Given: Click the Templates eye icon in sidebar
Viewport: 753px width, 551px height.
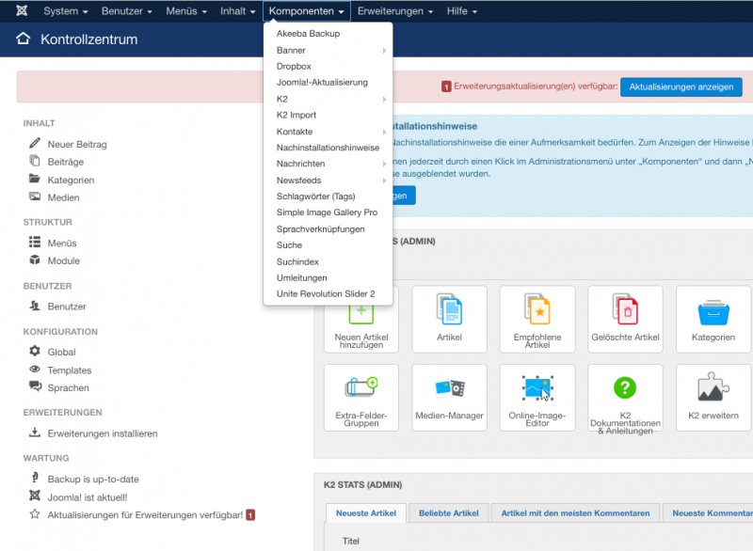Looking at the screenshot, I should point(35,370).
